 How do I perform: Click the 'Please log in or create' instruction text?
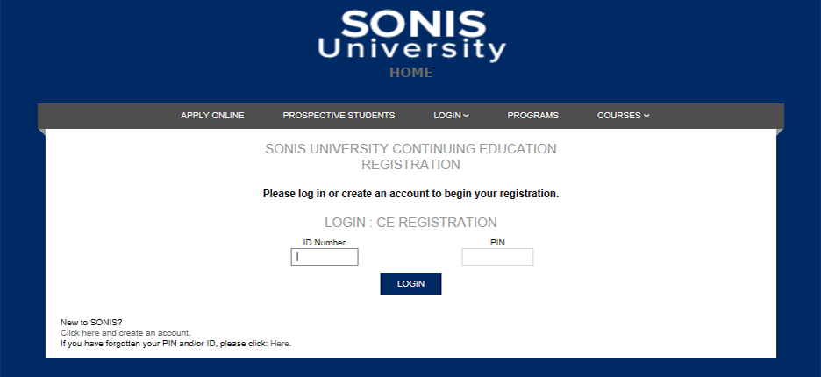click(410, 193)
